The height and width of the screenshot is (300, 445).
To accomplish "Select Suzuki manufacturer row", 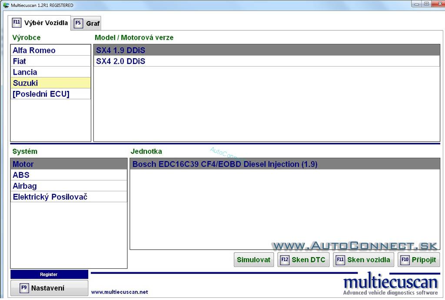I will click(x=50, y=83).
